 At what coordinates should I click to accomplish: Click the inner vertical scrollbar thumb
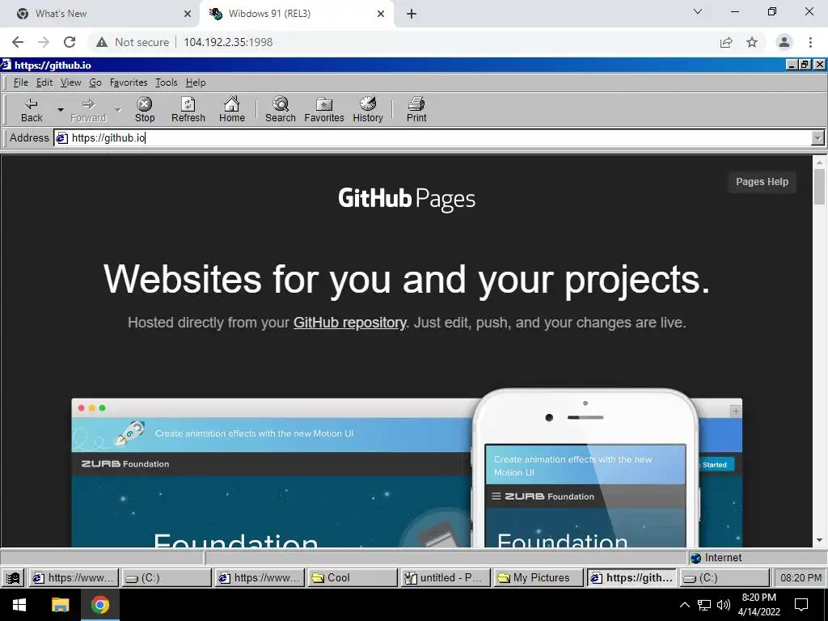coord(819,186)
